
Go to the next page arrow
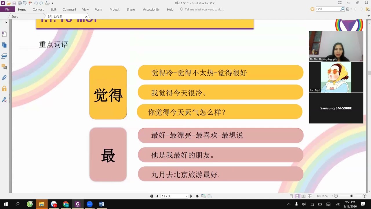coord(191,196)
